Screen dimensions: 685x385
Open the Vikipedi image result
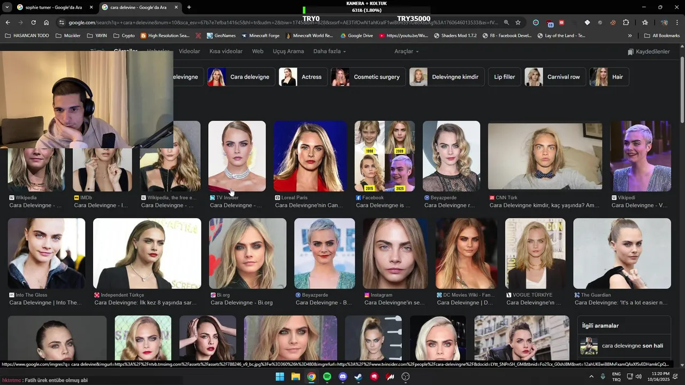(641, 156)
